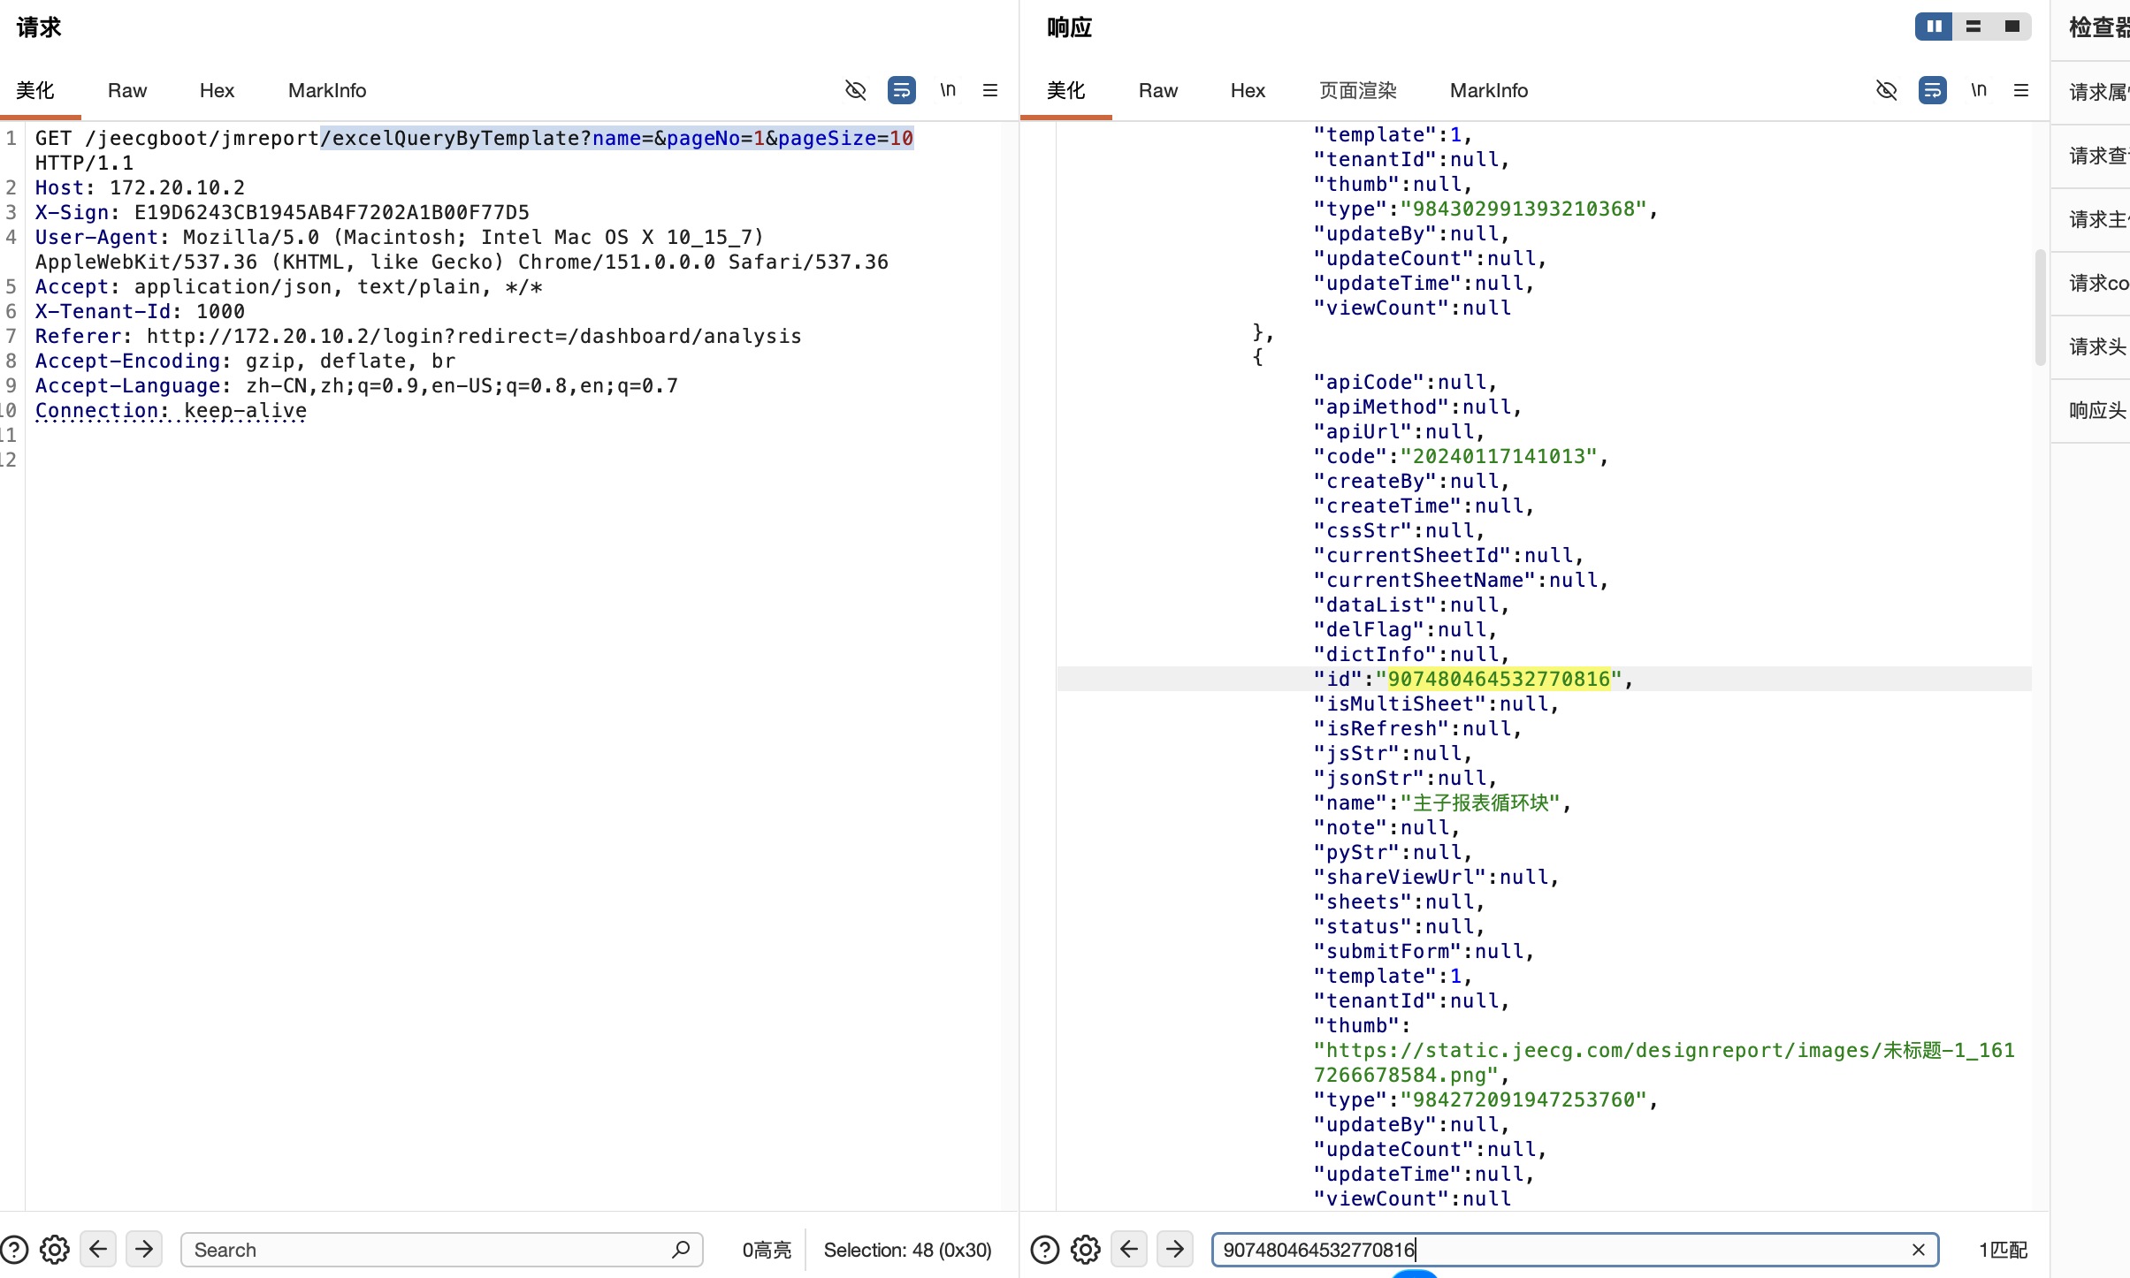Click the response panel vertical scrollbar
The width and height of the screenshot is (2130, 1278).
pyautogui.click(x=2040, y=308)
